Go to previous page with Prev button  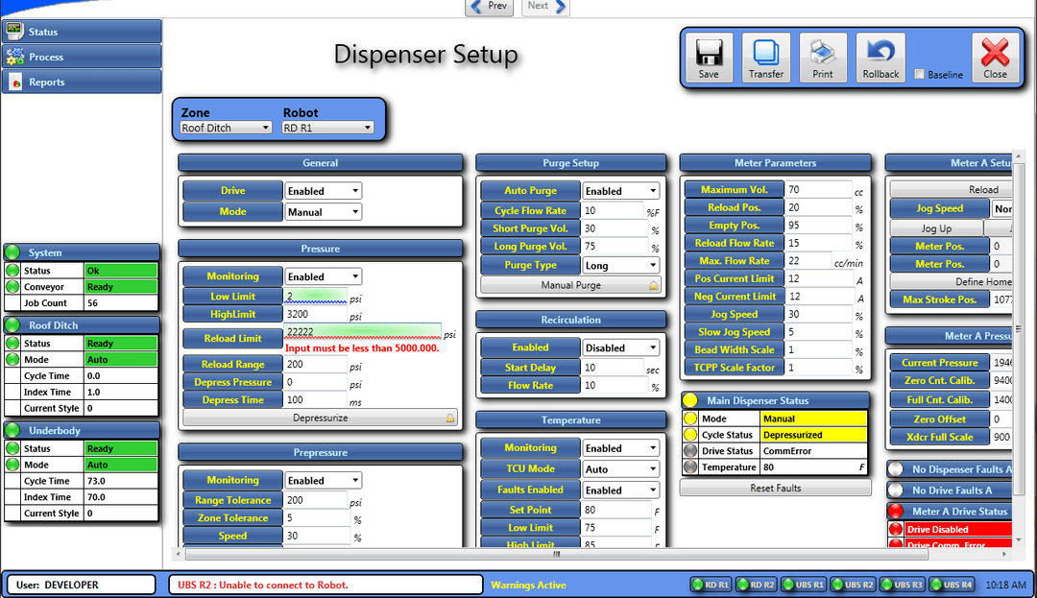[490, 7]
